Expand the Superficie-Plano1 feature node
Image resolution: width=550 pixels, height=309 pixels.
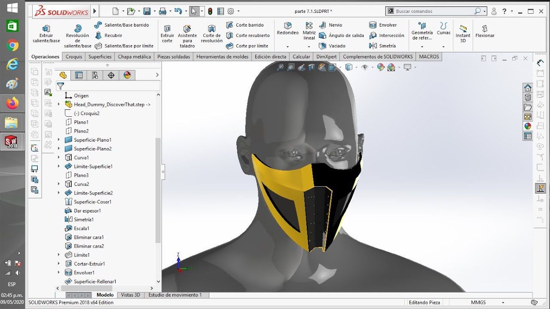tap(59, 140)
